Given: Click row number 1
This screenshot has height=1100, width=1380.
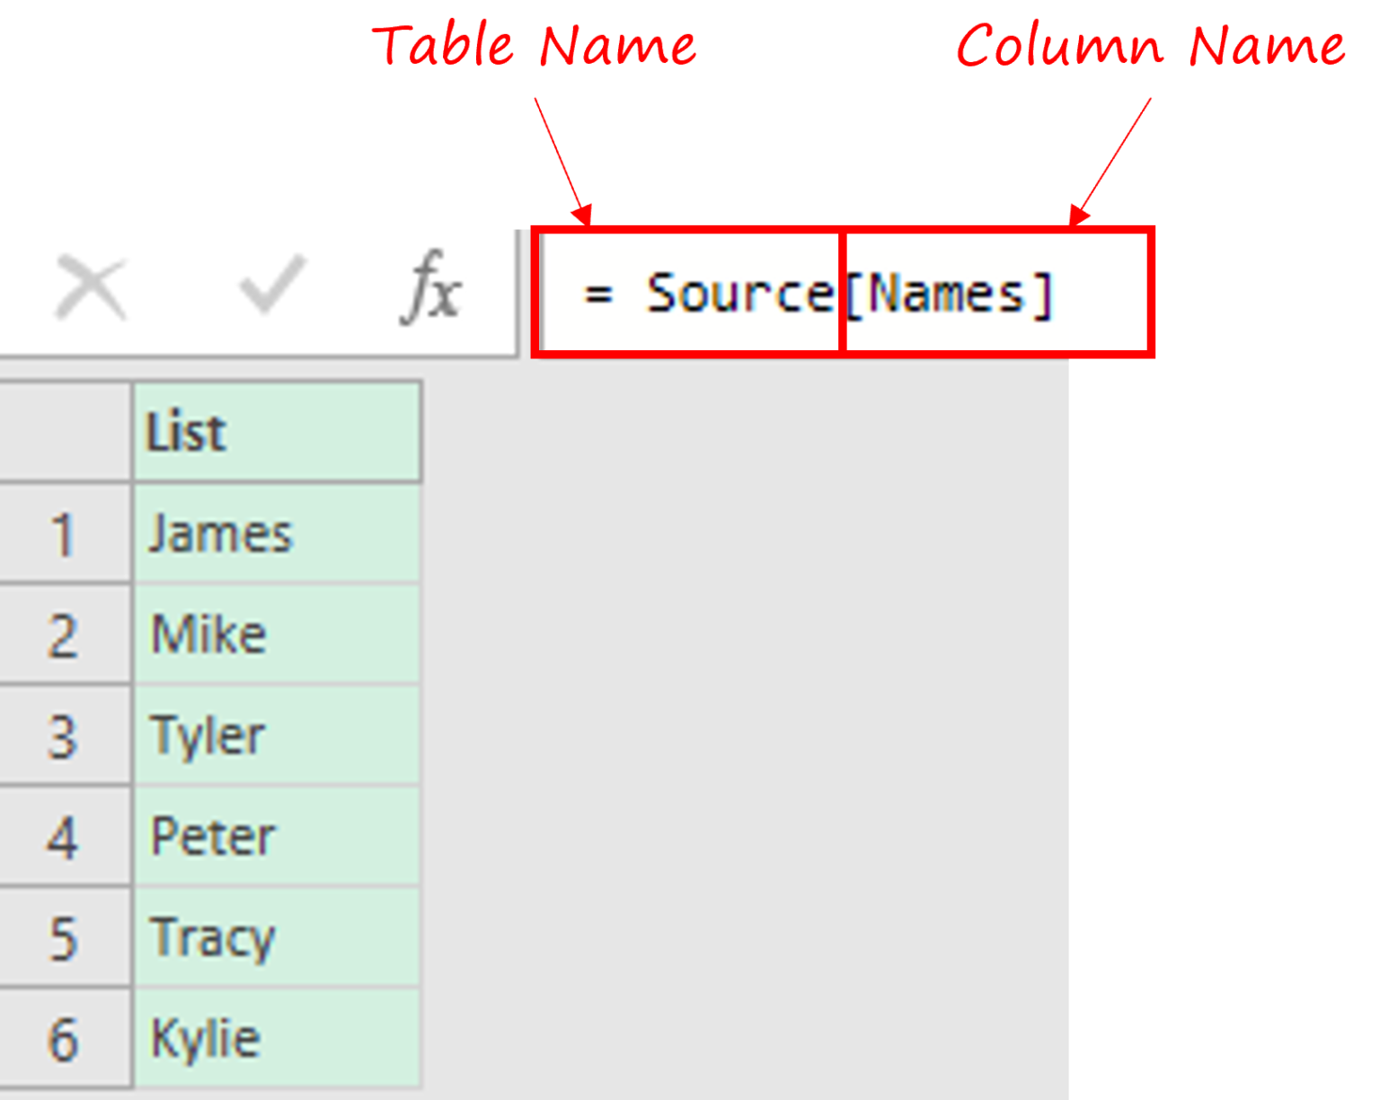Looking at the screenshot, I should 63,534.
